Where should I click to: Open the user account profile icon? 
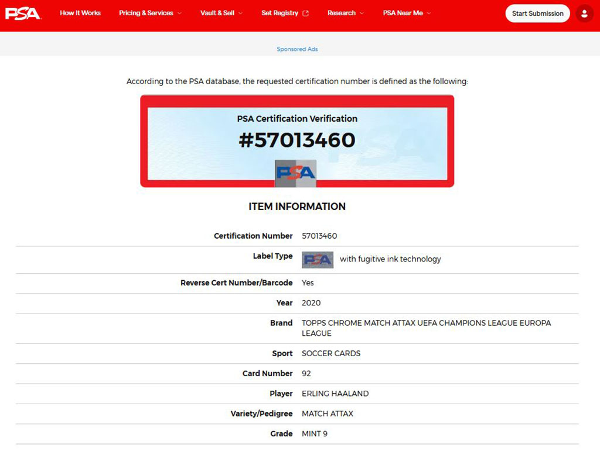click(584, 13)
